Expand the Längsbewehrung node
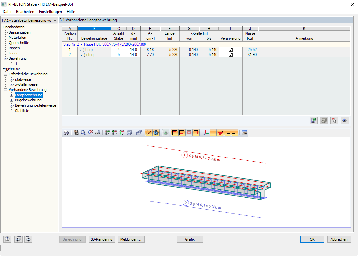 [x=12, y=95]
